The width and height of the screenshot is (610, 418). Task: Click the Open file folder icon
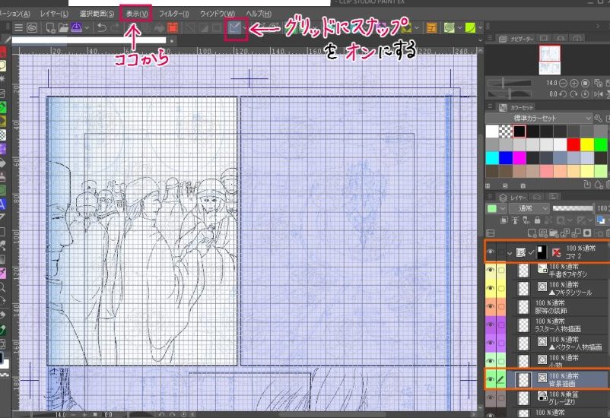[x=63, y=28]
